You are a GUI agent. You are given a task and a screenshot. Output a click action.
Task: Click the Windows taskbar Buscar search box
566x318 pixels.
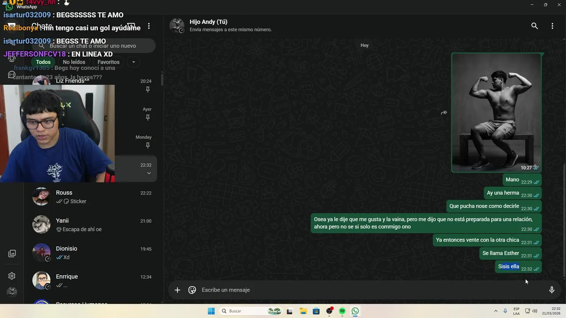(x=251, y=311)
